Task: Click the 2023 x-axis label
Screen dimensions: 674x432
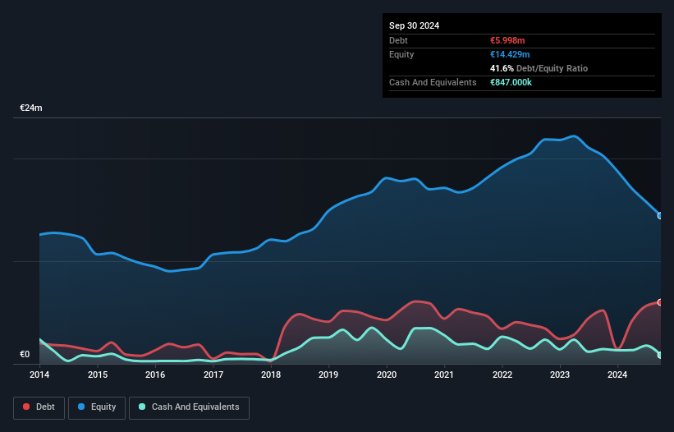Action: [x=560, y=375]
